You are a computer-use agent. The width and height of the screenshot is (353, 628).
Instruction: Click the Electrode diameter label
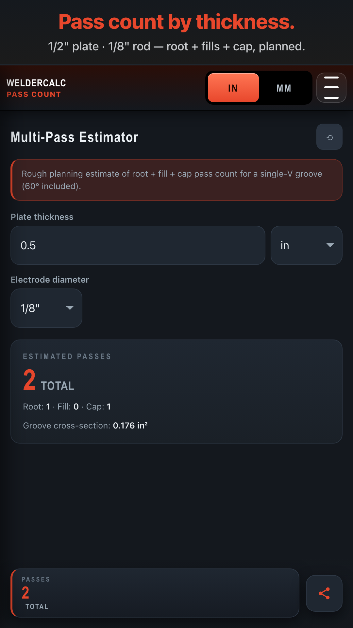pos(50,280)
